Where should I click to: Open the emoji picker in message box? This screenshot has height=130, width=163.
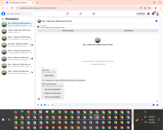coord(154,105)
